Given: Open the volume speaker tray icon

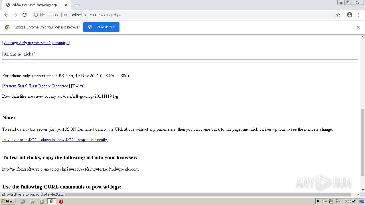Looking at the screenshot, I should (x=324, y=201).
